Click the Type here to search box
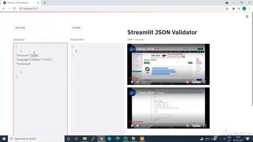The width and height of the screenshot is (253, 142). (36, 138)
